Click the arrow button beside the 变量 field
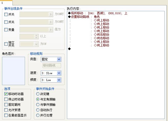The image size is (168, 121). coord(51,30)
